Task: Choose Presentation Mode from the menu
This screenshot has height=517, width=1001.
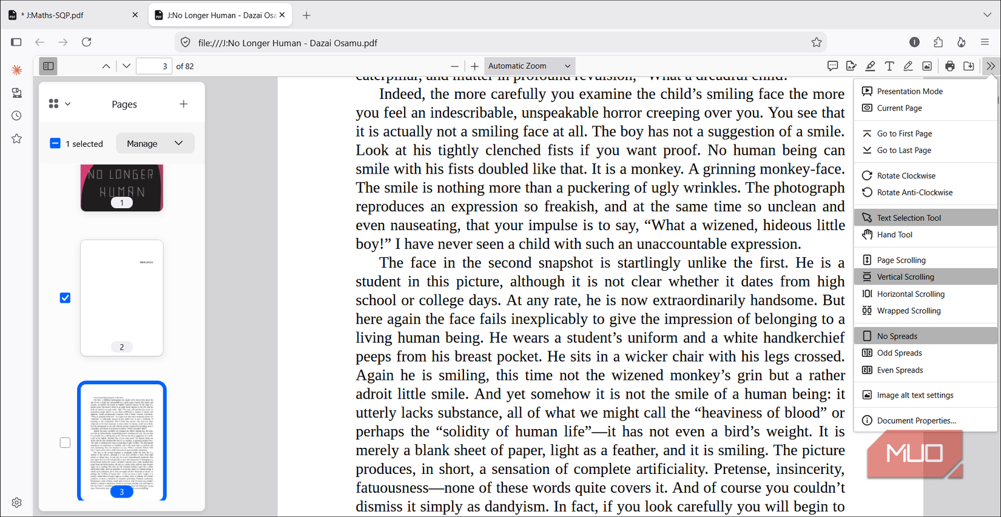Action: pyautogui.click(x=926, y=91)
